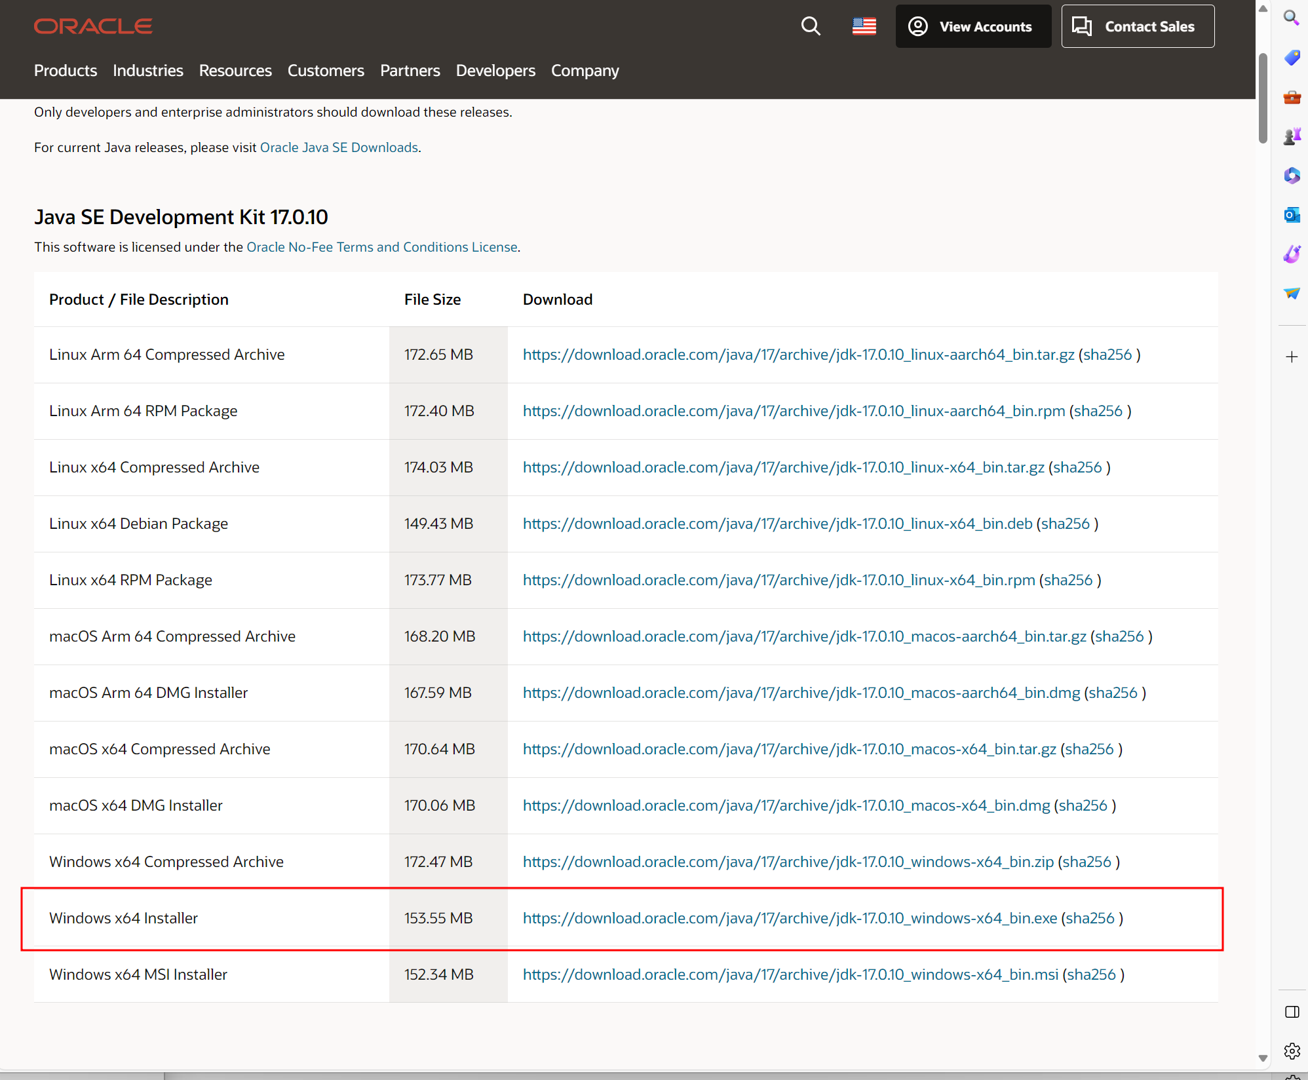
Task: Click the Contact Sales button
Action: (1137, 27)
